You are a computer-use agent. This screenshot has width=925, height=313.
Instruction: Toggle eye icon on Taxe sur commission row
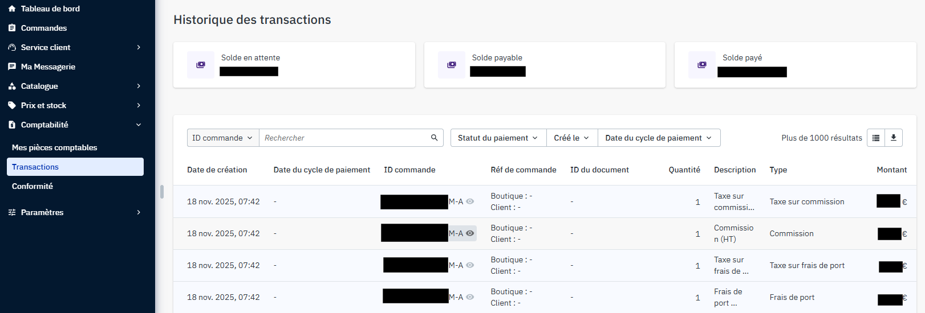point(470,201)
